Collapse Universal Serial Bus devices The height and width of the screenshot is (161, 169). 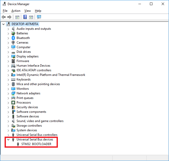(x=8, y=139)
